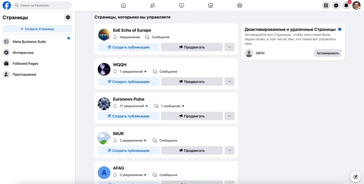Open the Messenger icon in top bar
This screenshot has height=184, width=364.
[x=336, y=5]
